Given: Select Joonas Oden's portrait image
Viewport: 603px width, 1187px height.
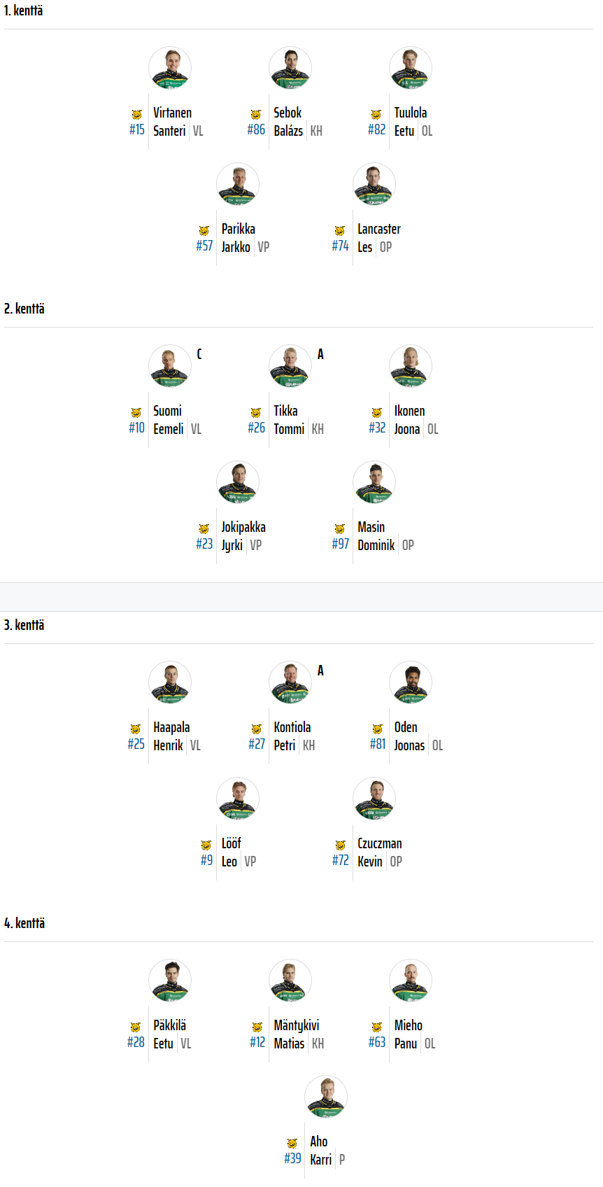Looking at the screenshot, I should pos(411,682).
